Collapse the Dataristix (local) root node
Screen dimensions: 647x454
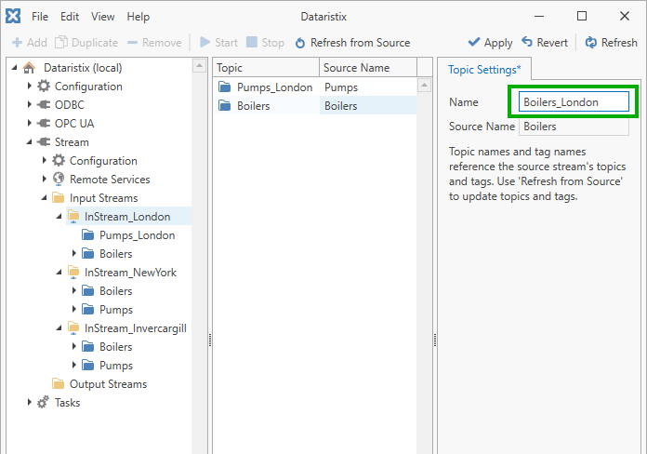(15, 67)
